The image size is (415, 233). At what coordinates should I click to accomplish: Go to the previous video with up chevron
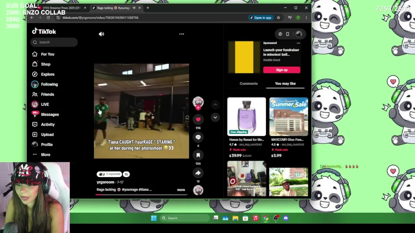coord(215,105)
